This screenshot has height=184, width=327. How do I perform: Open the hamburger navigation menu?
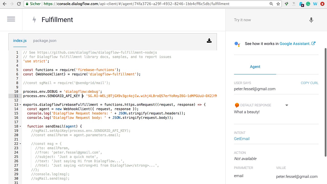click(11, 19)
